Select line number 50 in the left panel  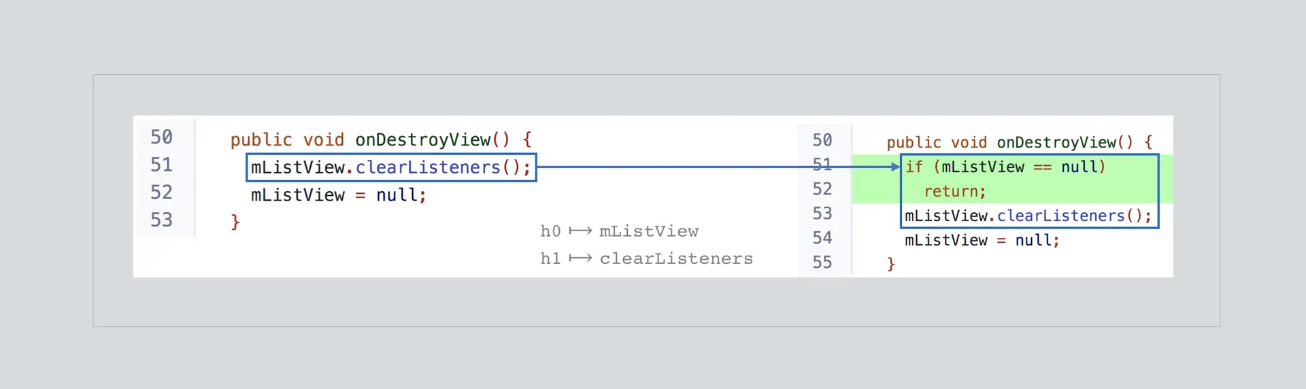(162, 137)
